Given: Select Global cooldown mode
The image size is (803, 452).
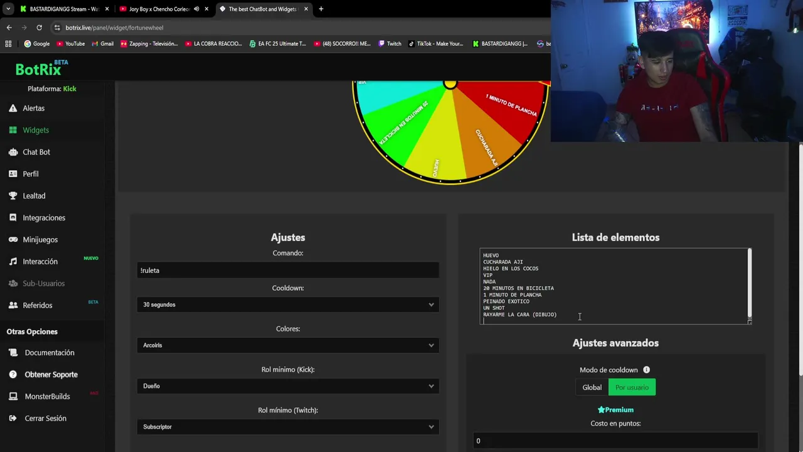Looking at the screenshot, I should click(592, 387).
